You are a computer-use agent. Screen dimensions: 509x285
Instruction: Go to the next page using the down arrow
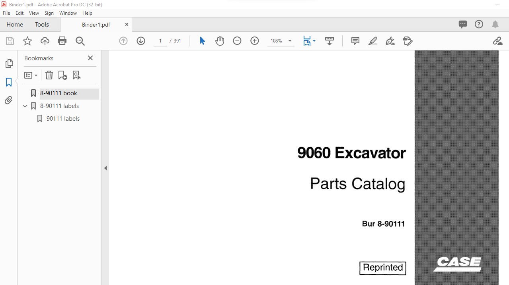(x=141, y=41)
